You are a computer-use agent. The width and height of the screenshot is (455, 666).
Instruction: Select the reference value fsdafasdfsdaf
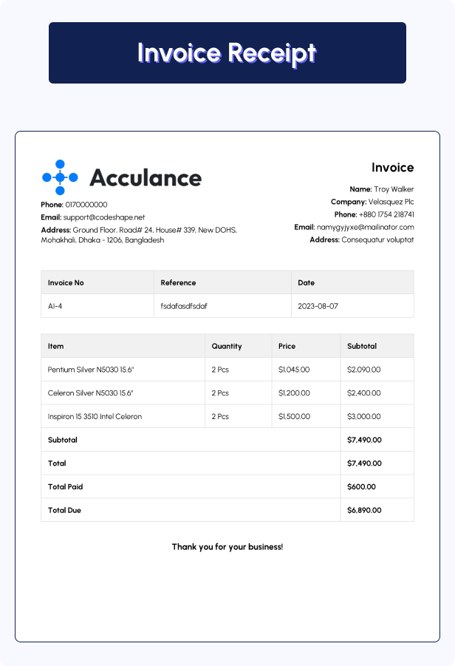pyautogui.click(x=185, y=306)
